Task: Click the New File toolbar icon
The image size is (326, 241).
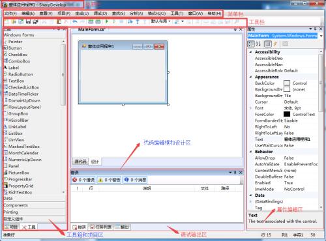Action: (x=7, y=21)
